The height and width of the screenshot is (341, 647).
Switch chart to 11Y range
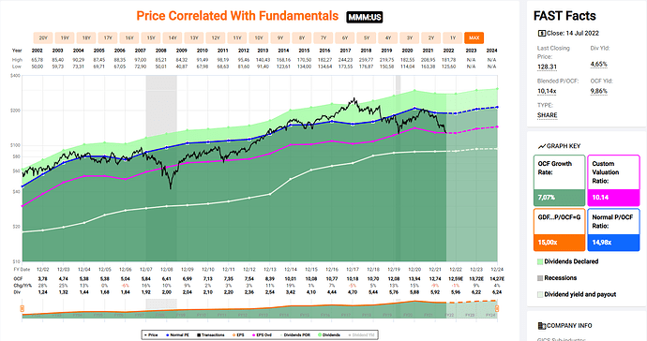237,37
